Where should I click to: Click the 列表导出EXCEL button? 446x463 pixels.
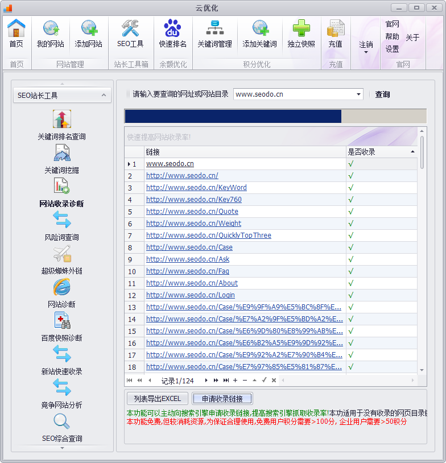point(157,399)
